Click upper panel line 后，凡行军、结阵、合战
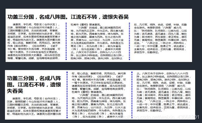Viewport: 202px width, 123px height. coord(160,25)
